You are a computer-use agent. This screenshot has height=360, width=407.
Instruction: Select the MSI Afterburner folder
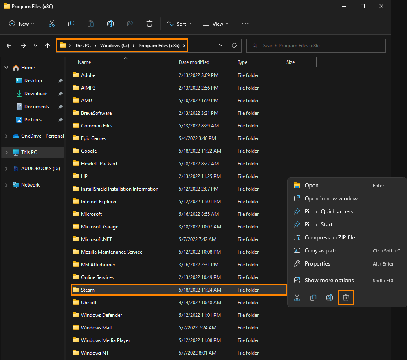(98, 264)
